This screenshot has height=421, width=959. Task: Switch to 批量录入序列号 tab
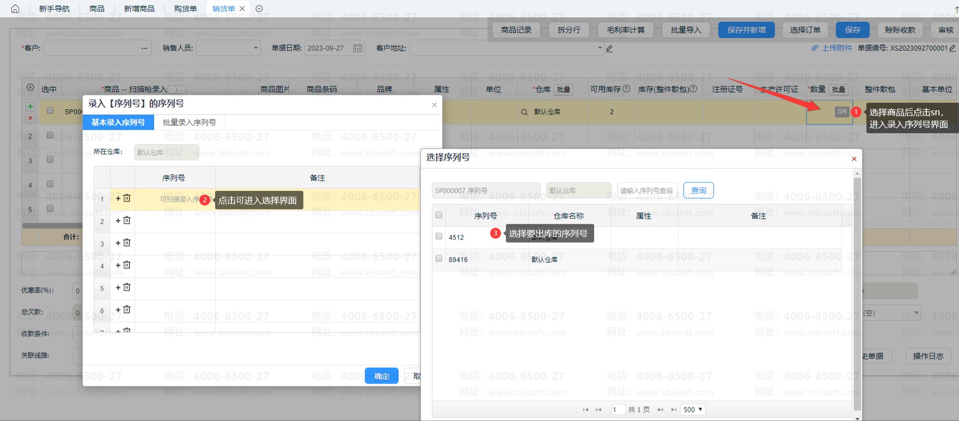[189, 122]
